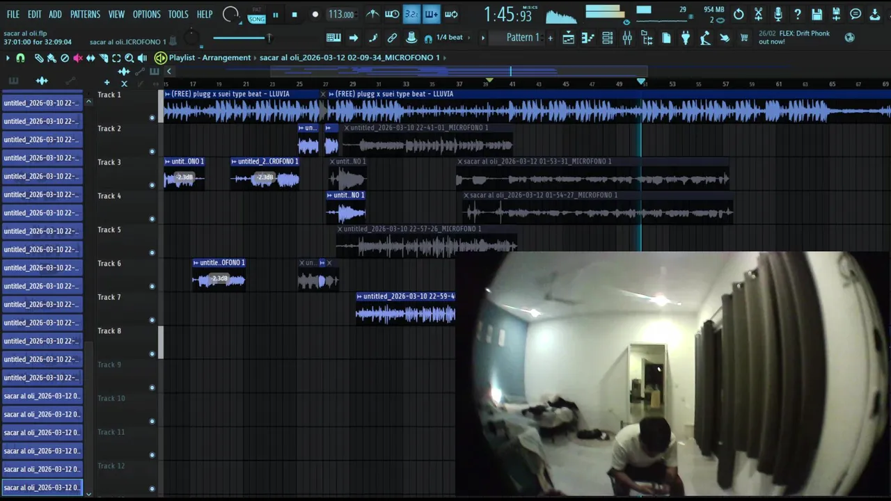Select the pencil draw tool
The width and height of the screenshot is (891, 501).
coord(39,58)
